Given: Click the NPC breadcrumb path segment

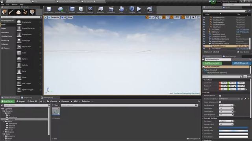Looking at the screenshot, I should coord(76,101).
